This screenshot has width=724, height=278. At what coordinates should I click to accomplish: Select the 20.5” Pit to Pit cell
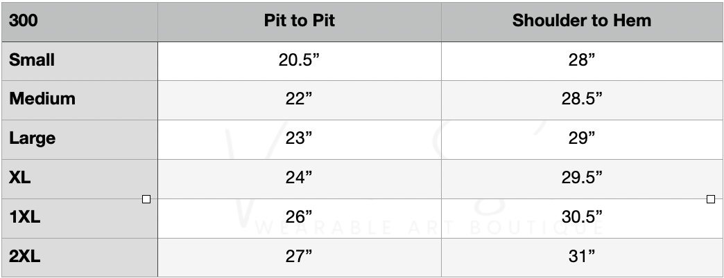pos(299,59)
